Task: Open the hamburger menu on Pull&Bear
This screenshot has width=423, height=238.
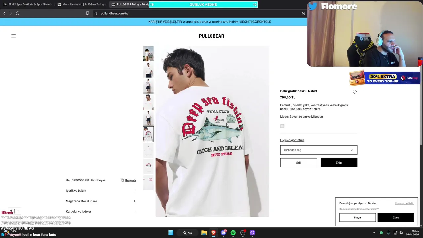Action: tap(13, 36)
